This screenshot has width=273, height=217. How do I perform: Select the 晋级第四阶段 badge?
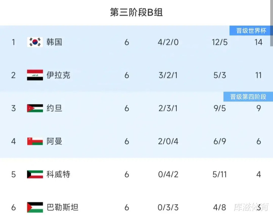[x=248, y=97]
